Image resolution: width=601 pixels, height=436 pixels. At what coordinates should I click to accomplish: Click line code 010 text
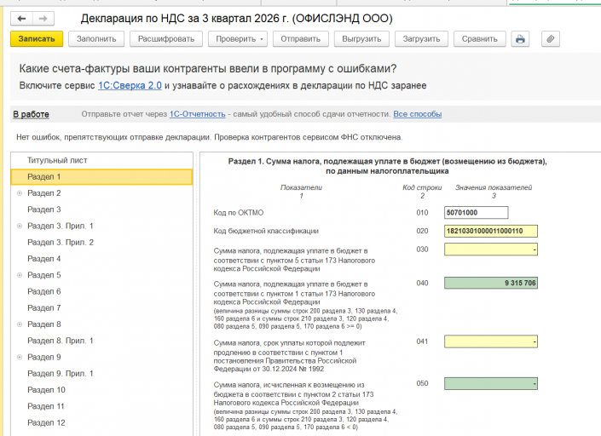[422, 213]
